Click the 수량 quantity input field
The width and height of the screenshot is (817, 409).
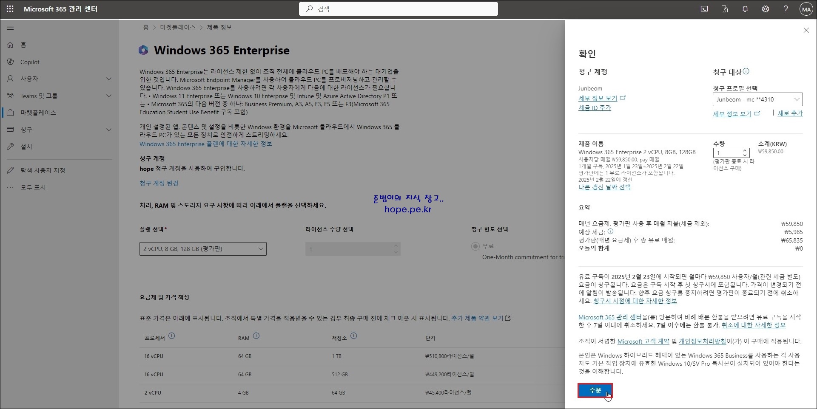pyautogui.click(x=728, y=153)
